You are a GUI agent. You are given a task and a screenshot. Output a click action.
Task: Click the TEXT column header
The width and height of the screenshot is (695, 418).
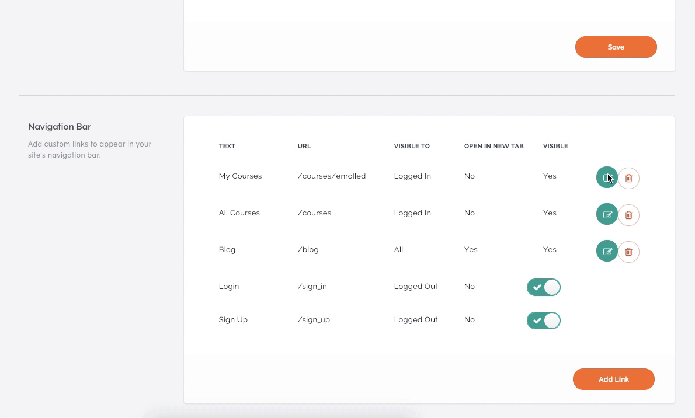coord(227,146)
